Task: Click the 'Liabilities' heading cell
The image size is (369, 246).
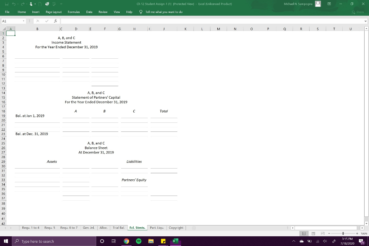Action: pos(134,162)
